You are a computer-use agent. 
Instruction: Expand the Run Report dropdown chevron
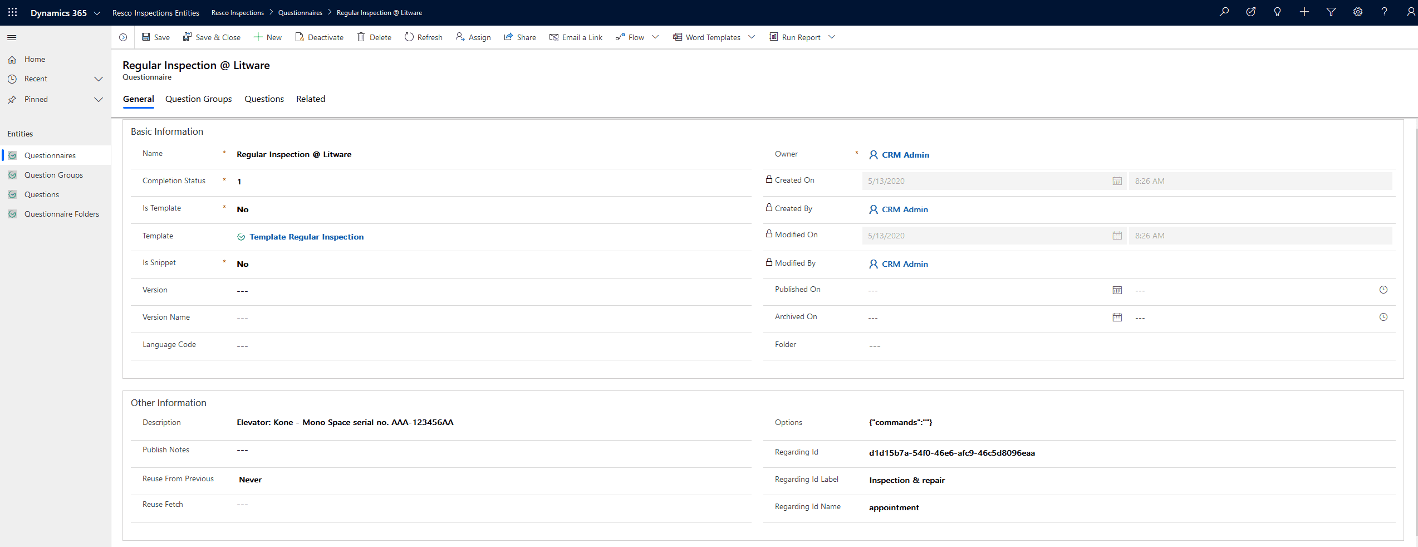point(832,37)
